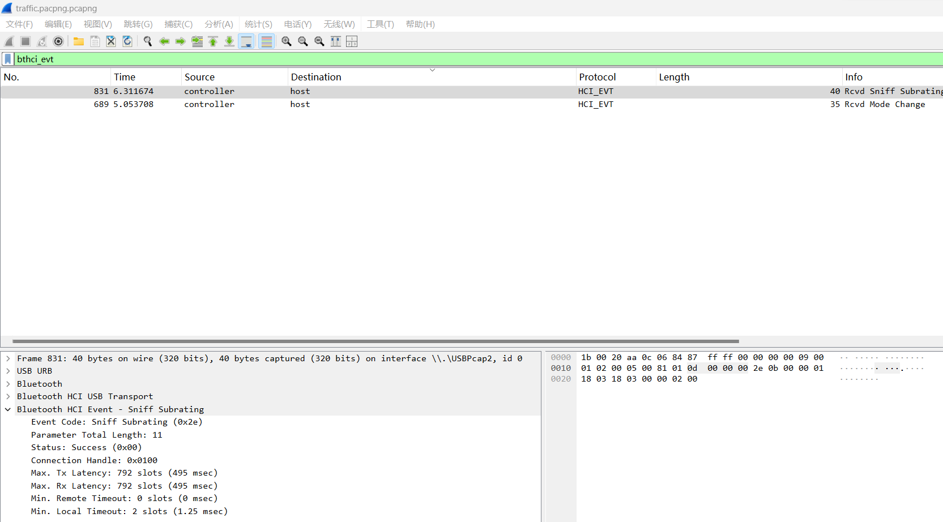Click the display filter bookmark icon
This screenshot has width=943, height=522.
[8, 59]
